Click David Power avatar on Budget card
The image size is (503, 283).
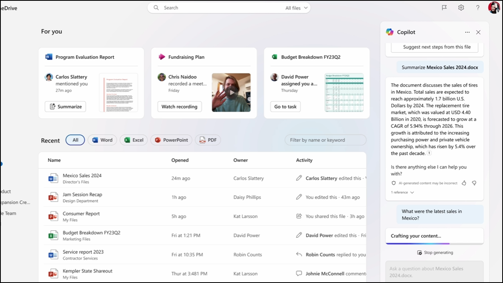coord(274,77)
